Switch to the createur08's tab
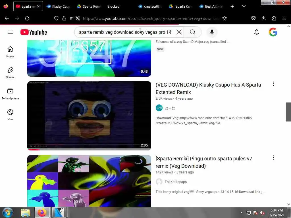Image resolution: width=291 pixels, height=218 pixels. coord(150,7)
